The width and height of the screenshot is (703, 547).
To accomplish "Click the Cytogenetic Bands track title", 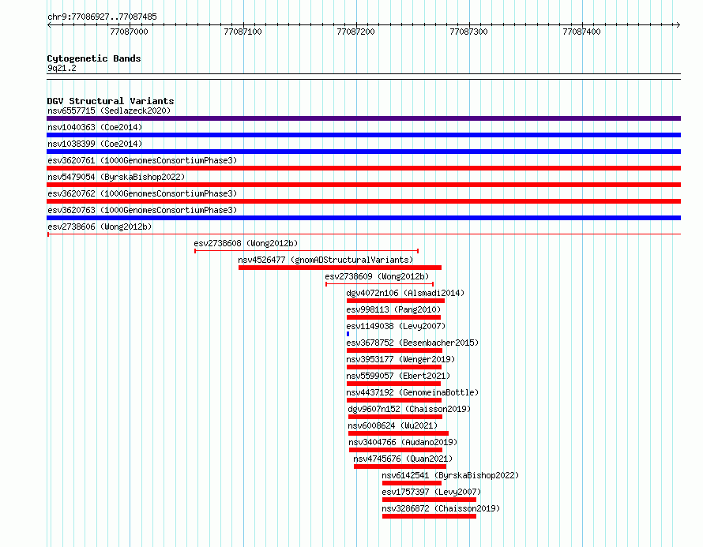I will (x=94, y=58).
